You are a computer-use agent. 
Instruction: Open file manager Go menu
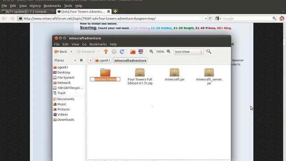[84, 44]
